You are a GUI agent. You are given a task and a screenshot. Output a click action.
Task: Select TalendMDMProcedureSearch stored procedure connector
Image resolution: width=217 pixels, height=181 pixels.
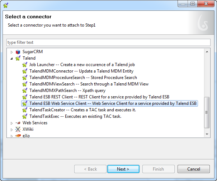click(83, 78)
